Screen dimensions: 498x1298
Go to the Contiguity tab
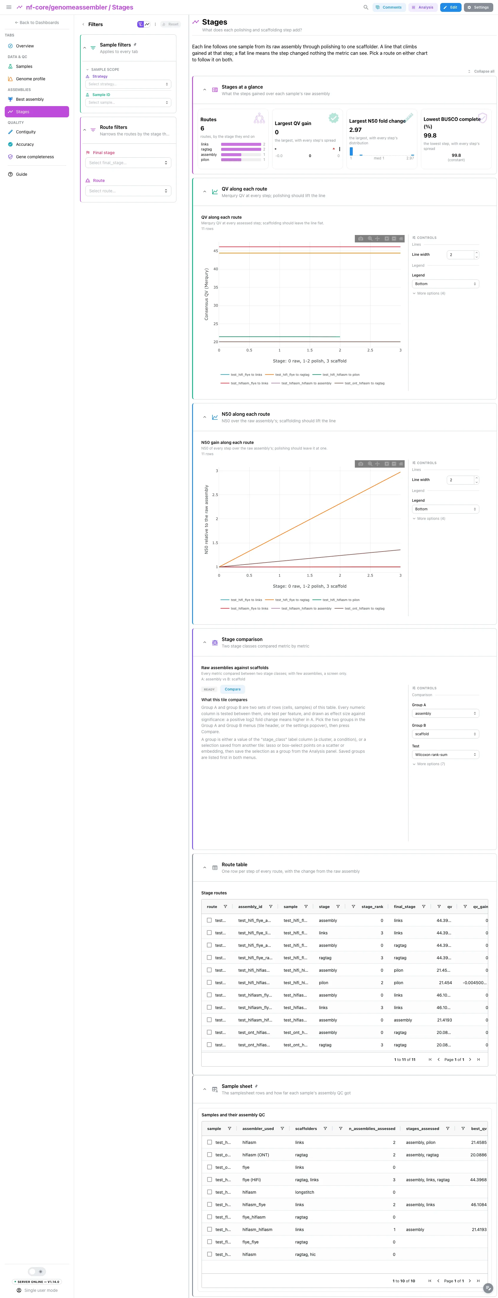click(x=37, y=132)
